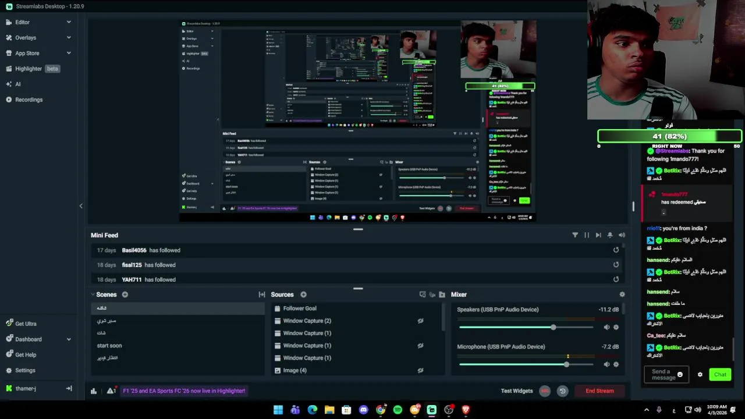This screenshot has width=745, height=419.
Task: Open the Highlighter F1 '25 announcement link
Action: 184,391
